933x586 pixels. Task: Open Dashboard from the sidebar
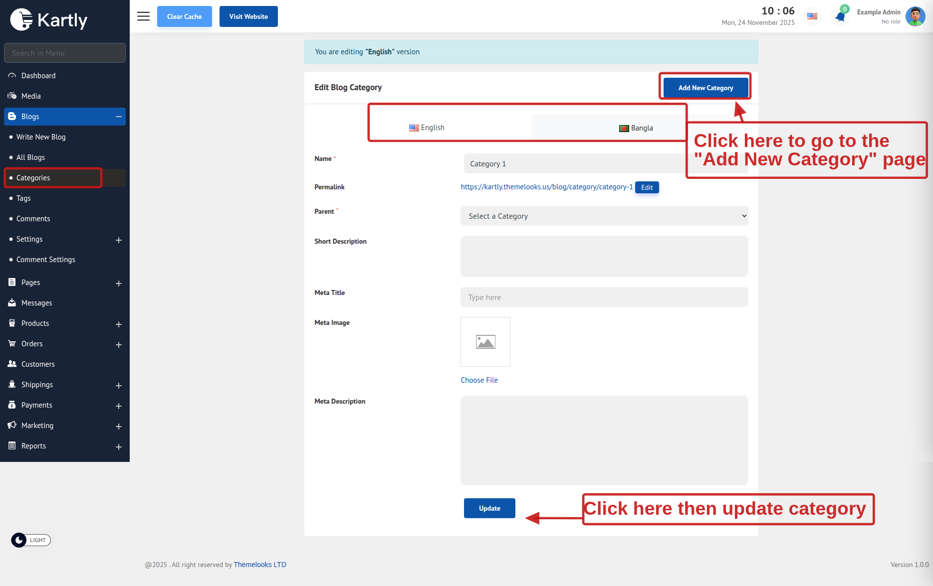click(x=38, y=76)
